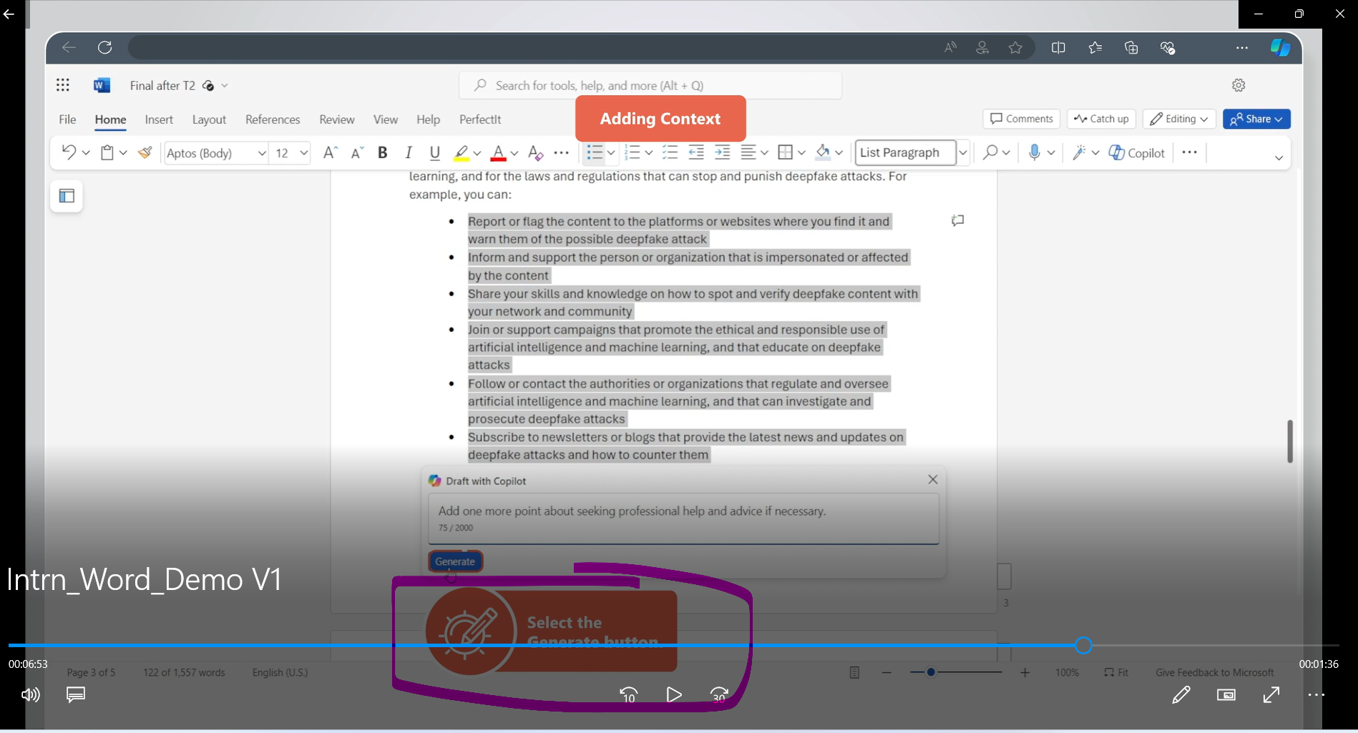Click the Copilot prompt text field
This screenshot has height=733, width=1358.
point(683,520)
